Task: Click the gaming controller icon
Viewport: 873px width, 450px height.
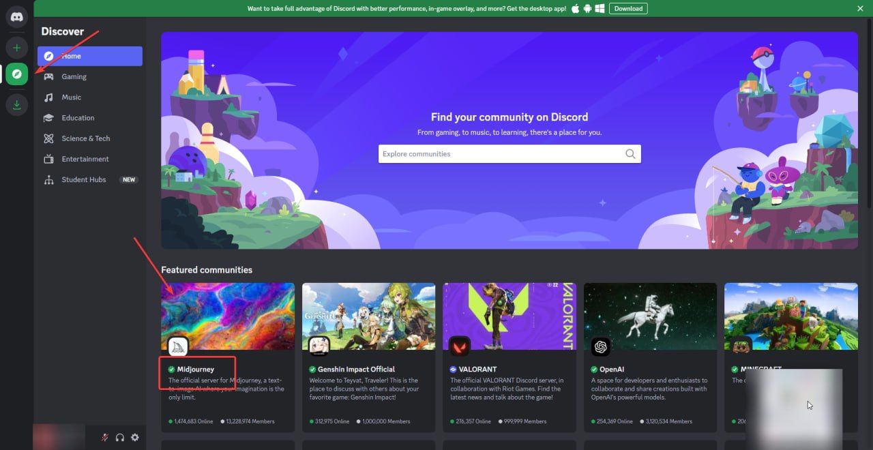Action: coord(48,76)
